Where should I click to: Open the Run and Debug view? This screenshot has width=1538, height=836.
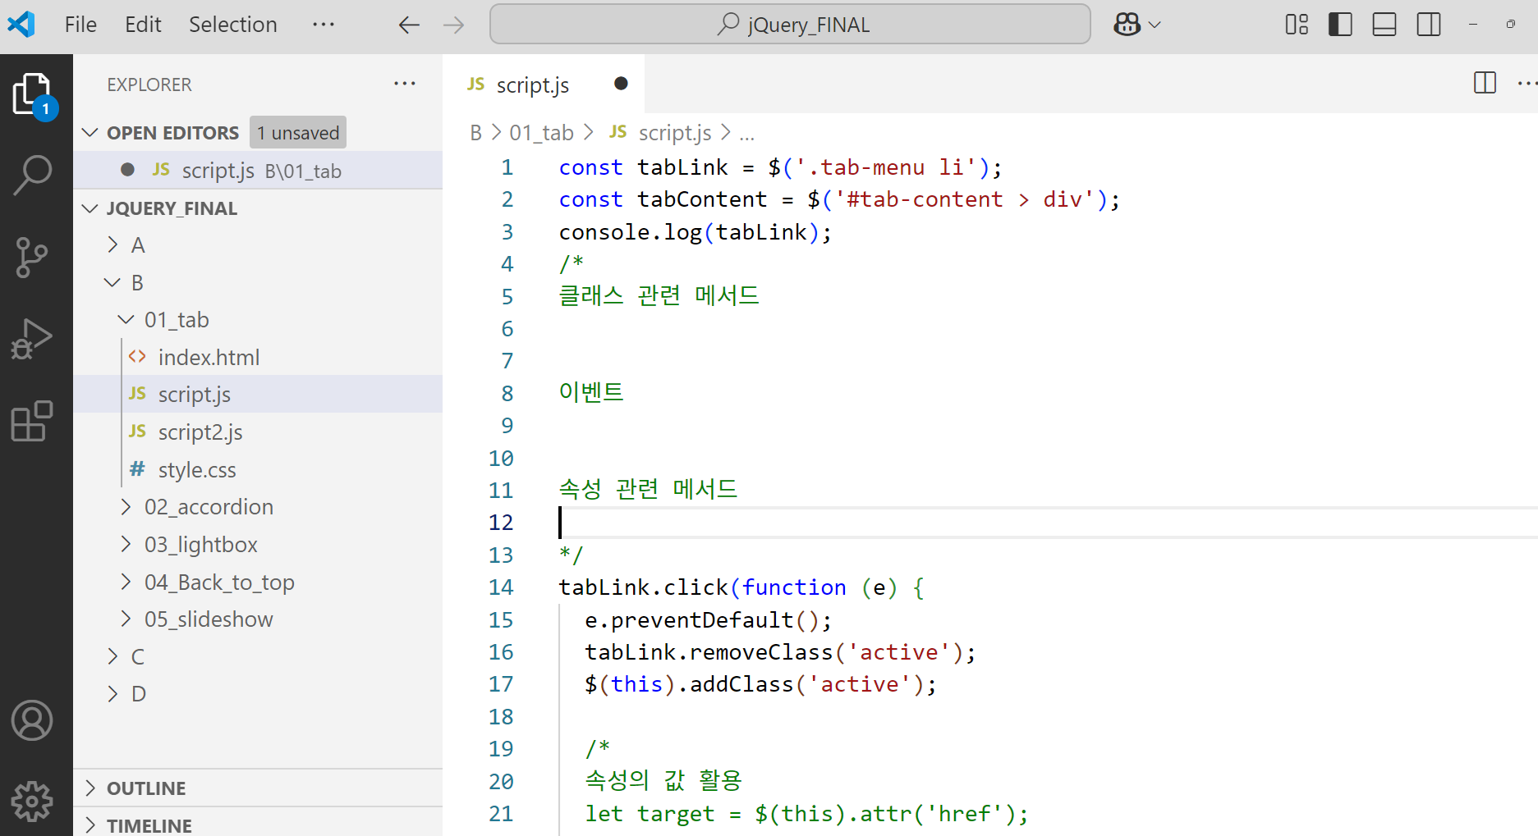[33, 338]
